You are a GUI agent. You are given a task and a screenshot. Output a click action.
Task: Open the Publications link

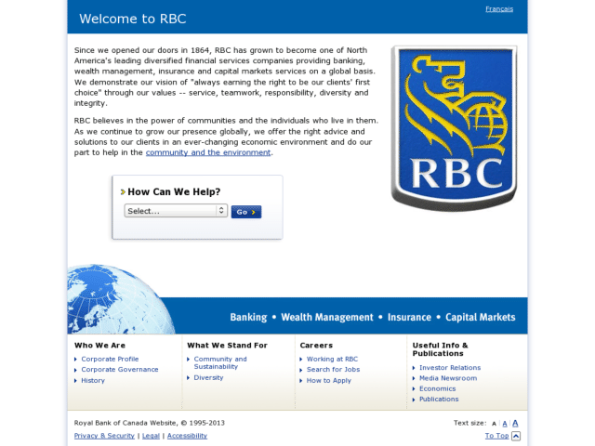[x=439, y=399]
